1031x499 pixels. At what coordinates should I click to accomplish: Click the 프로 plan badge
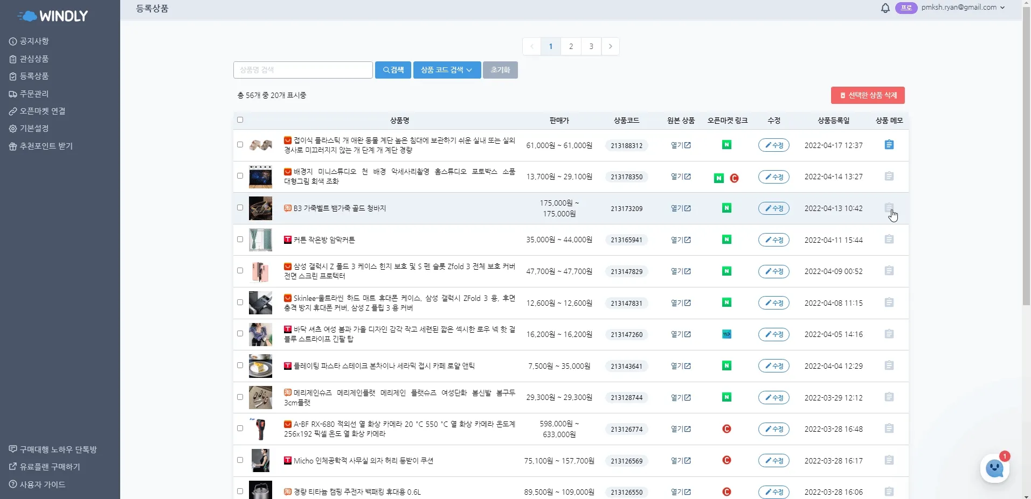tap(906, 8)
